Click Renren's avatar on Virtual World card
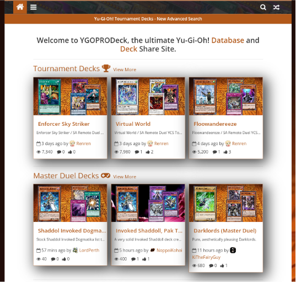The height and width of the screenshot is (282, 296). 150,143
